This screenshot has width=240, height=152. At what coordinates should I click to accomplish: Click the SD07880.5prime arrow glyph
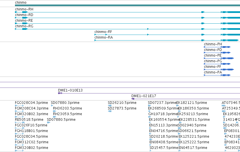(49, 122)
